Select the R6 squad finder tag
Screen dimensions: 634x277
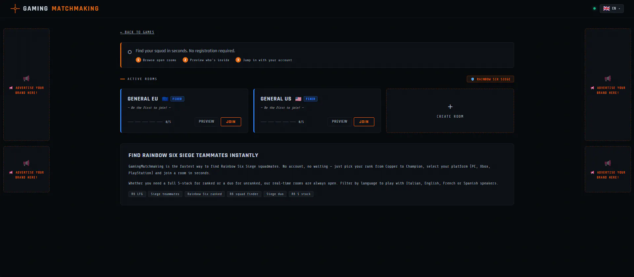click(x=244, y=194)
